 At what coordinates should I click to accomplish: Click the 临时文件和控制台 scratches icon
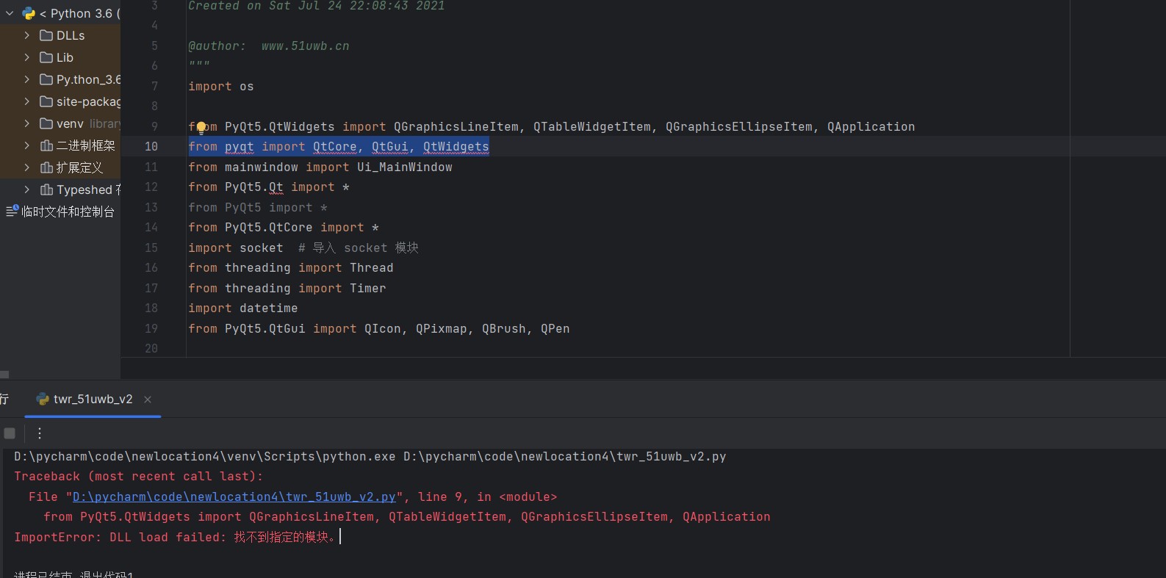[12, 212]
